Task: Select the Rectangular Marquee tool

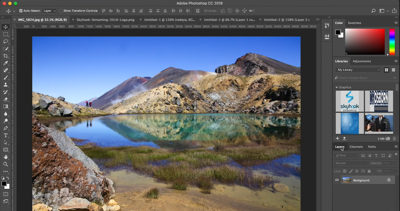Action: tap(6, 34)
